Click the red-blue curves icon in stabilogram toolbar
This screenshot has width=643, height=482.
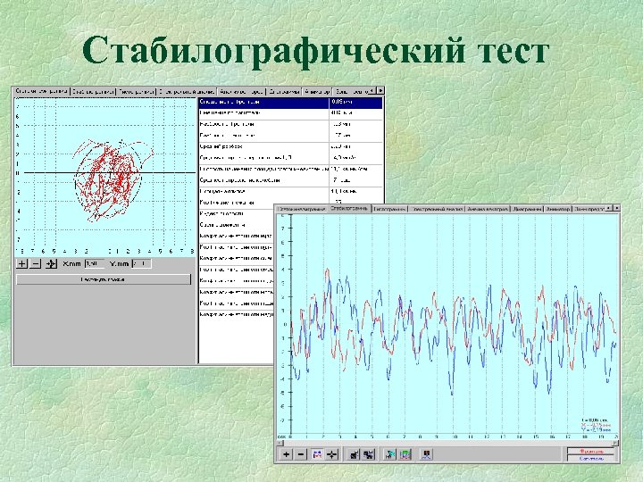coord(317,454)
